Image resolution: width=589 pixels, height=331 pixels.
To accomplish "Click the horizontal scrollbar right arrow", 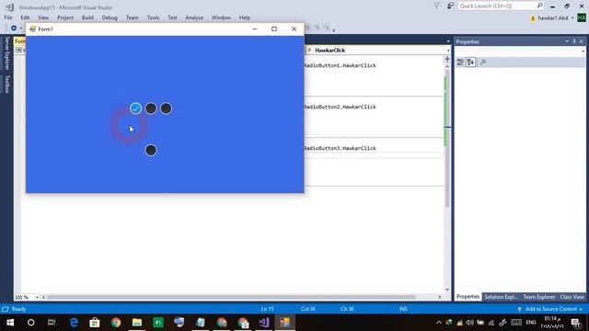I will [440, 297].
